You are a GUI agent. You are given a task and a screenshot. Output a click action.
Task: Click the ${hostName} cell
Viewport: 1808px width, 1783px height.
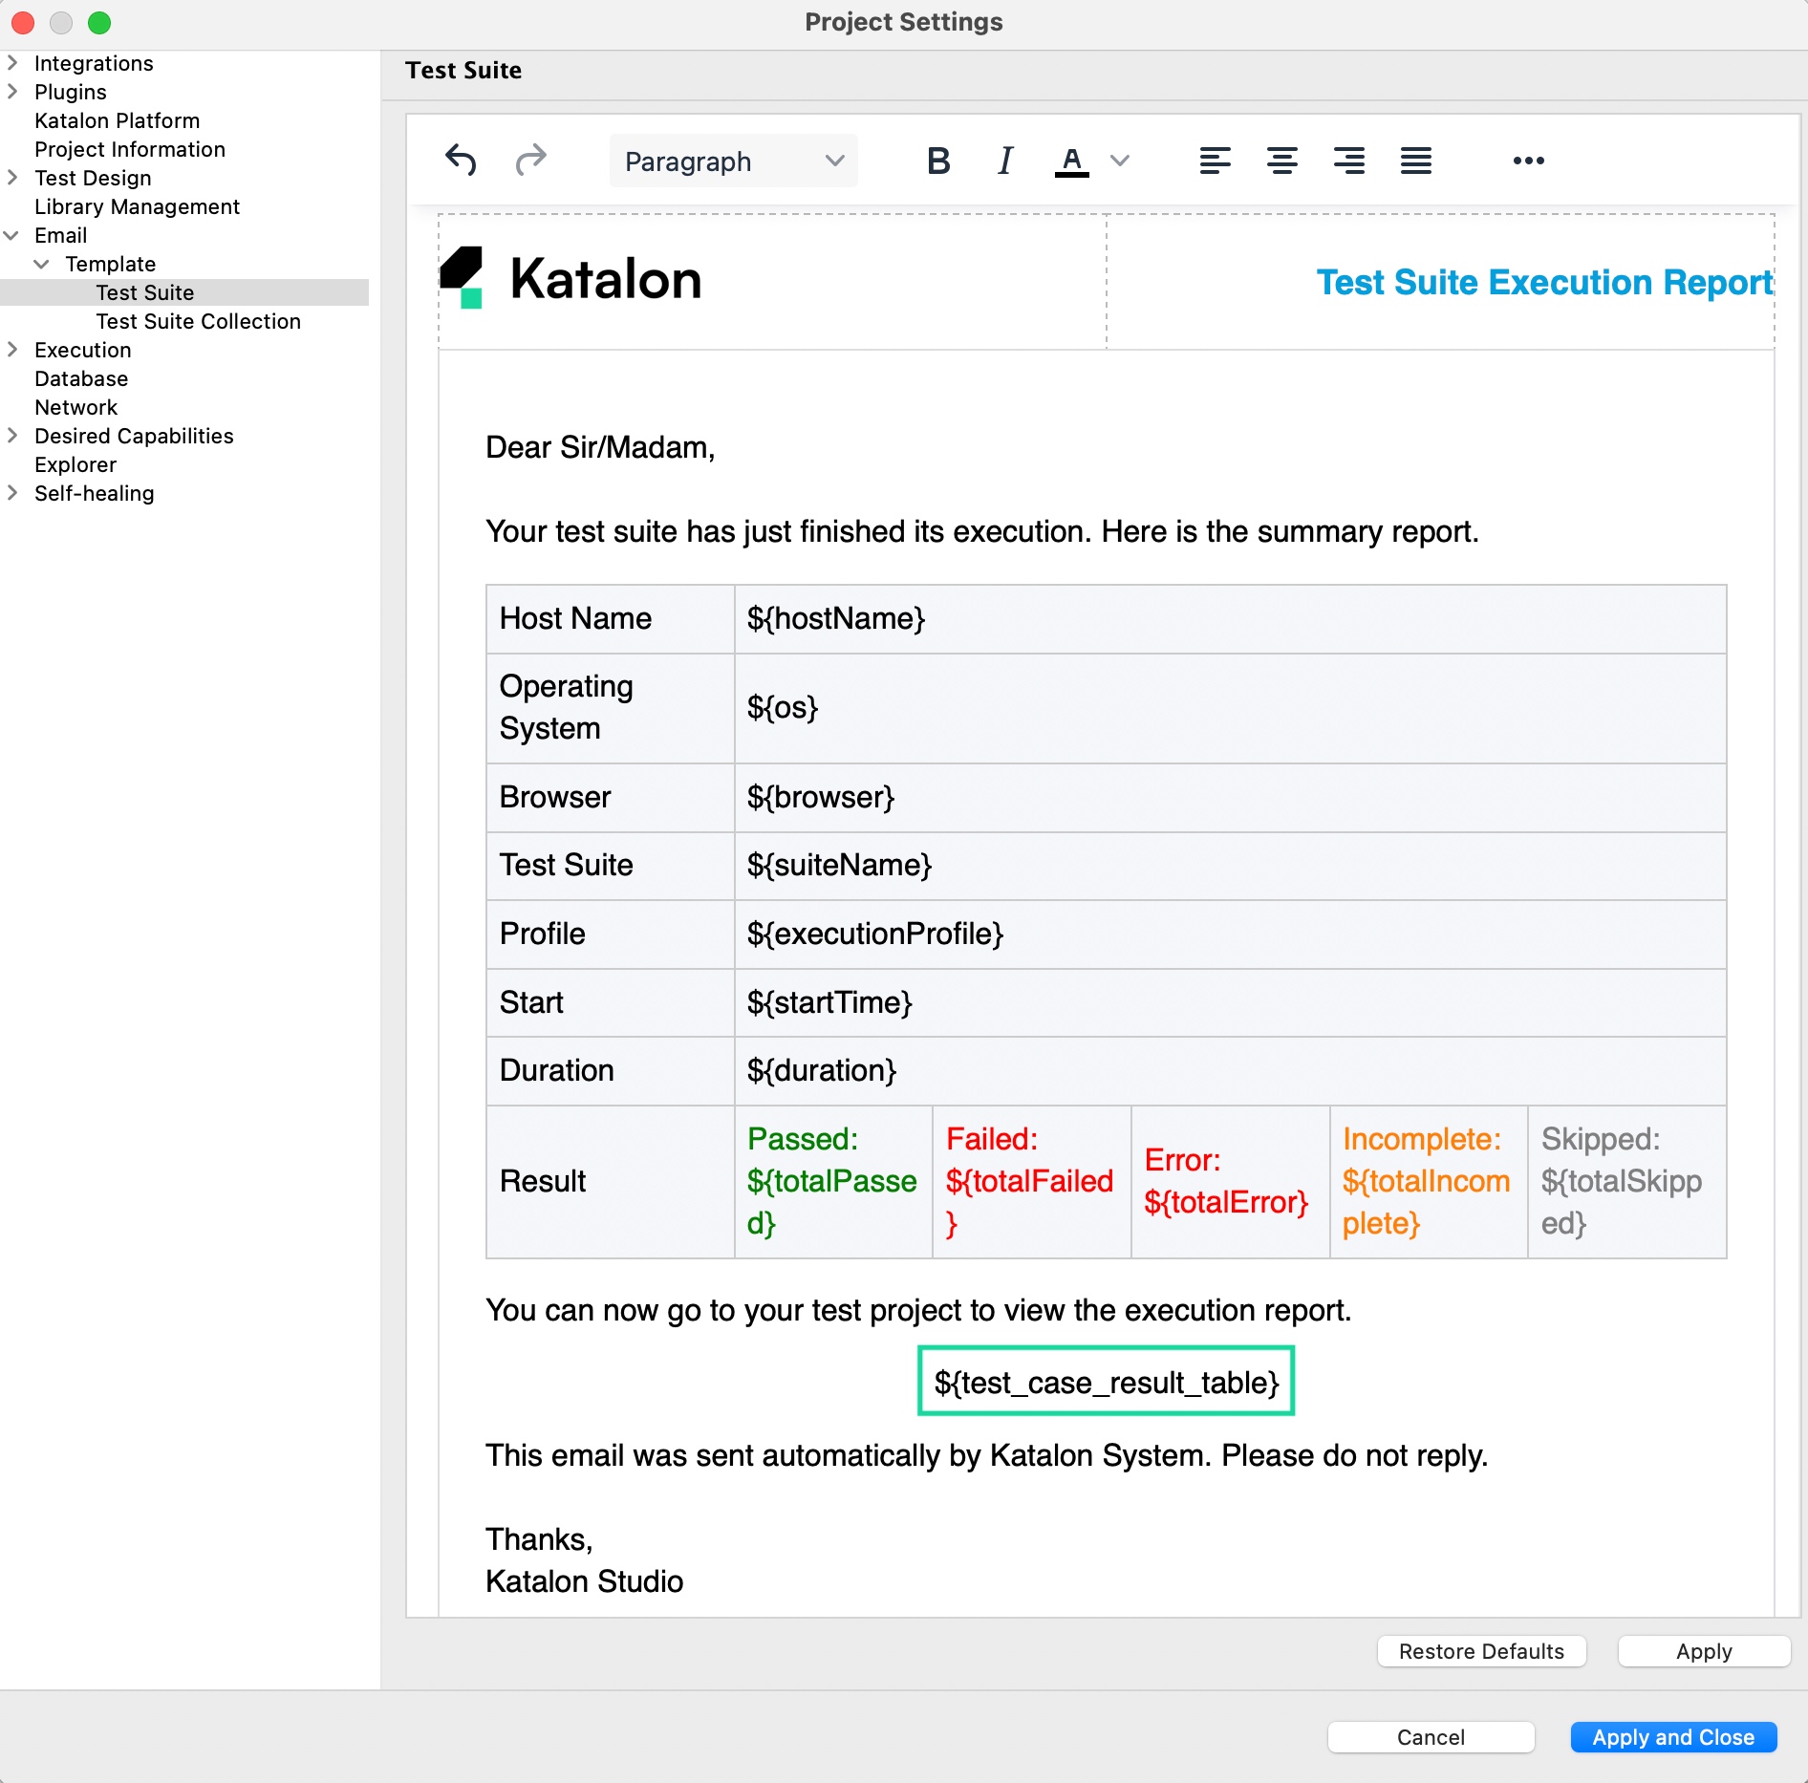point(1230,619)
